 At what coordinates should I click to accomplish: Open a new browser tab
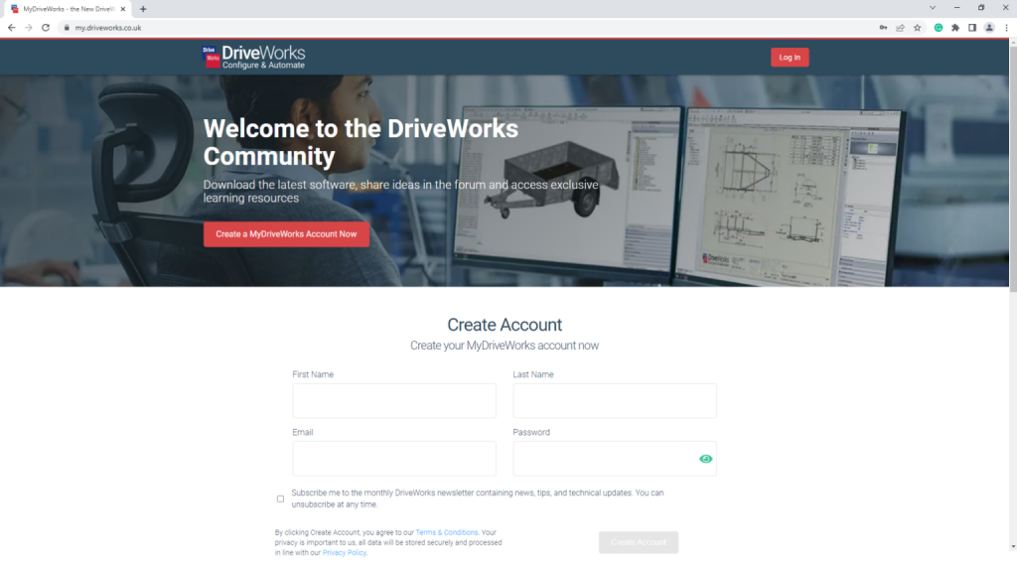143,9
